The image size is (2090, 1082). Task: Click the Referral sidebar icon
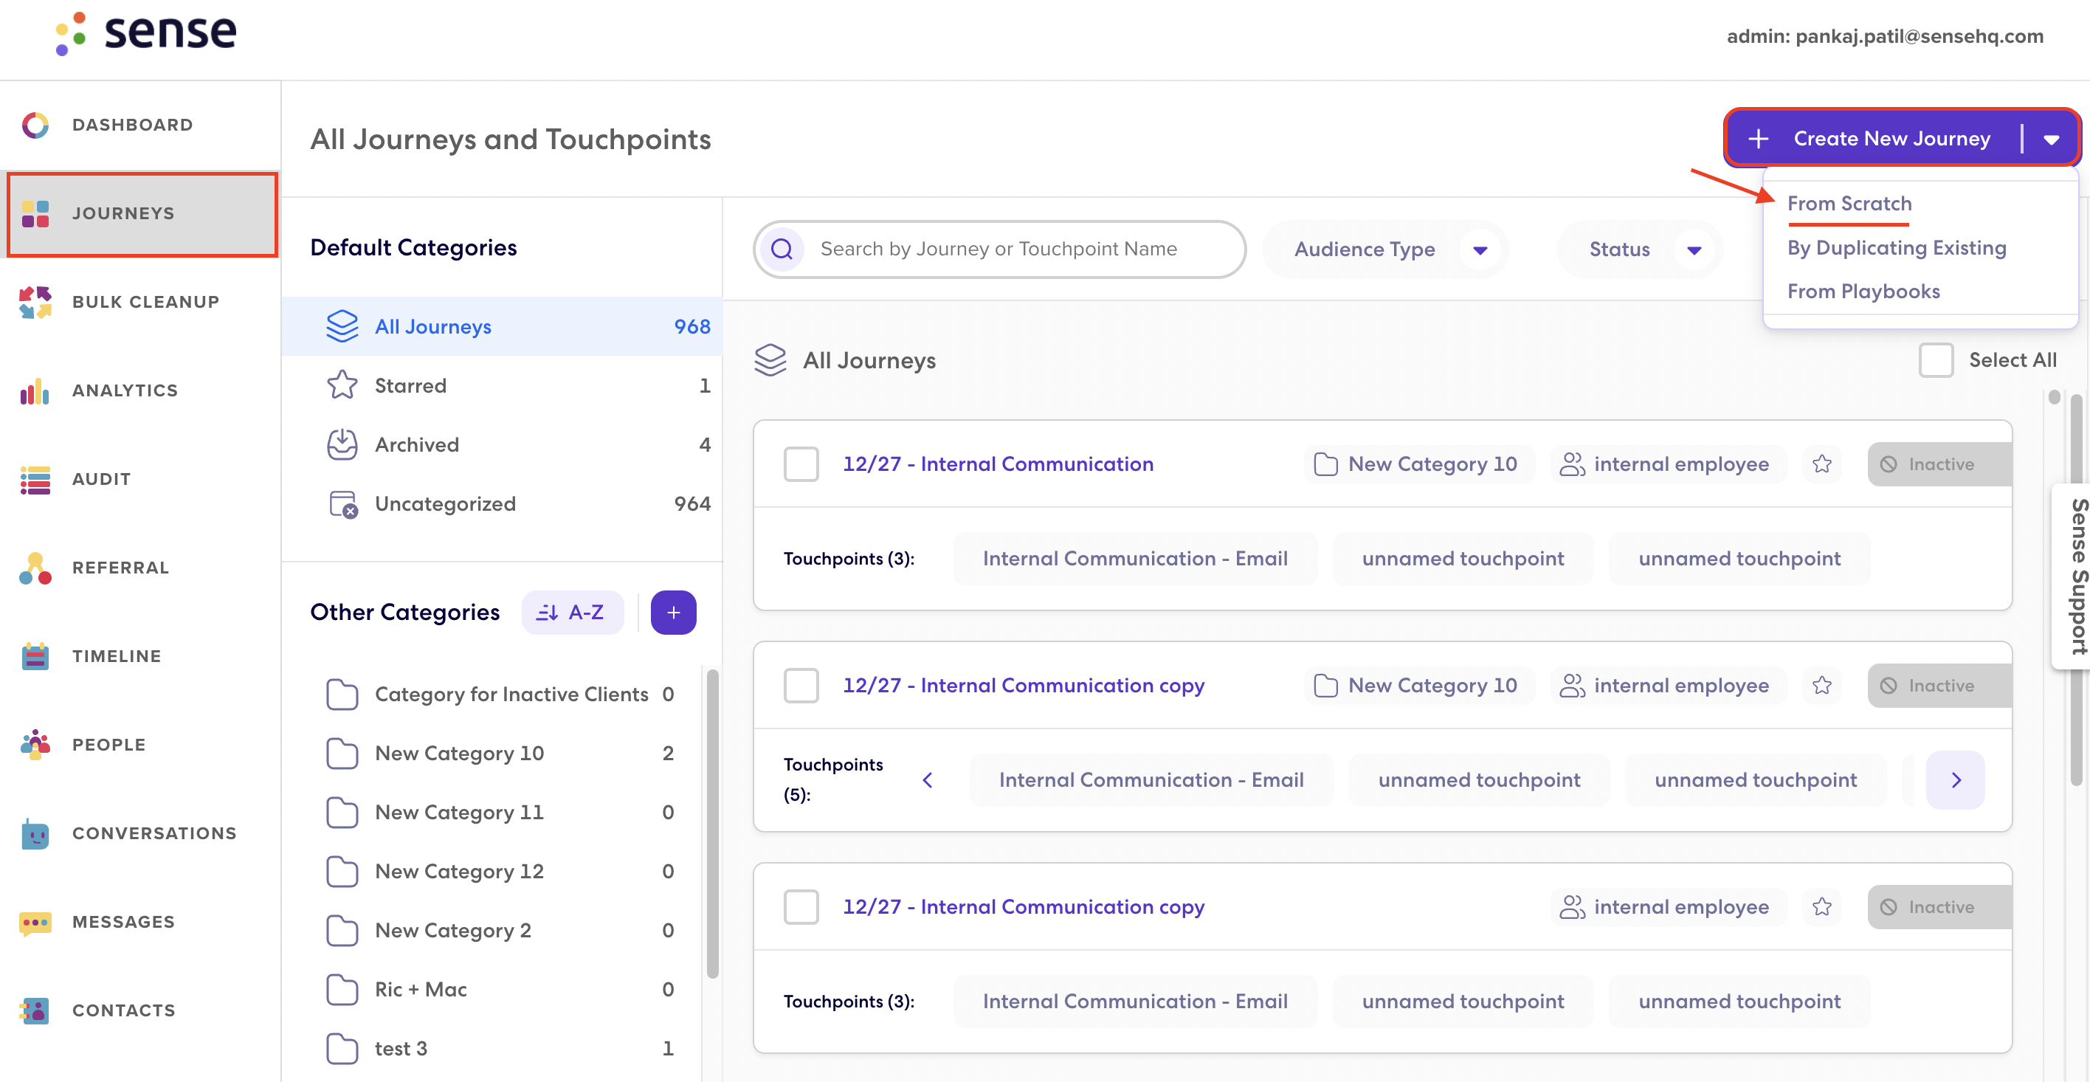[x=35, y=568]
